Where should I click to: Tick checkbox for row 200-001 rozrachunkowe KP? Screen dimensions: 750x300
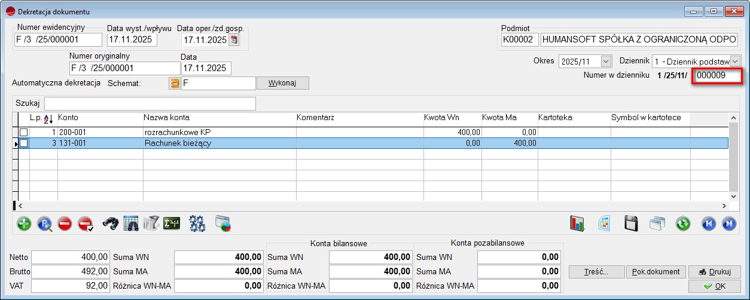(x=24, y=132)
